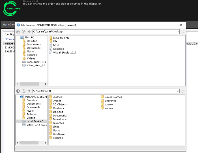Go forward in the lower pane navigation
Screen dimensions: 198x153
pyautogui.click(x=23, y=91)
